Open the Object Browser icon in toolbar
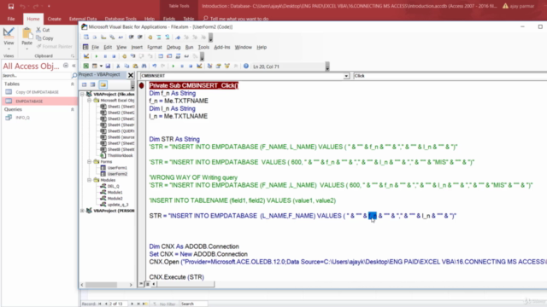The height and width of the screenshot is (307, 547). pyautogui.click(x=227, y=67)
